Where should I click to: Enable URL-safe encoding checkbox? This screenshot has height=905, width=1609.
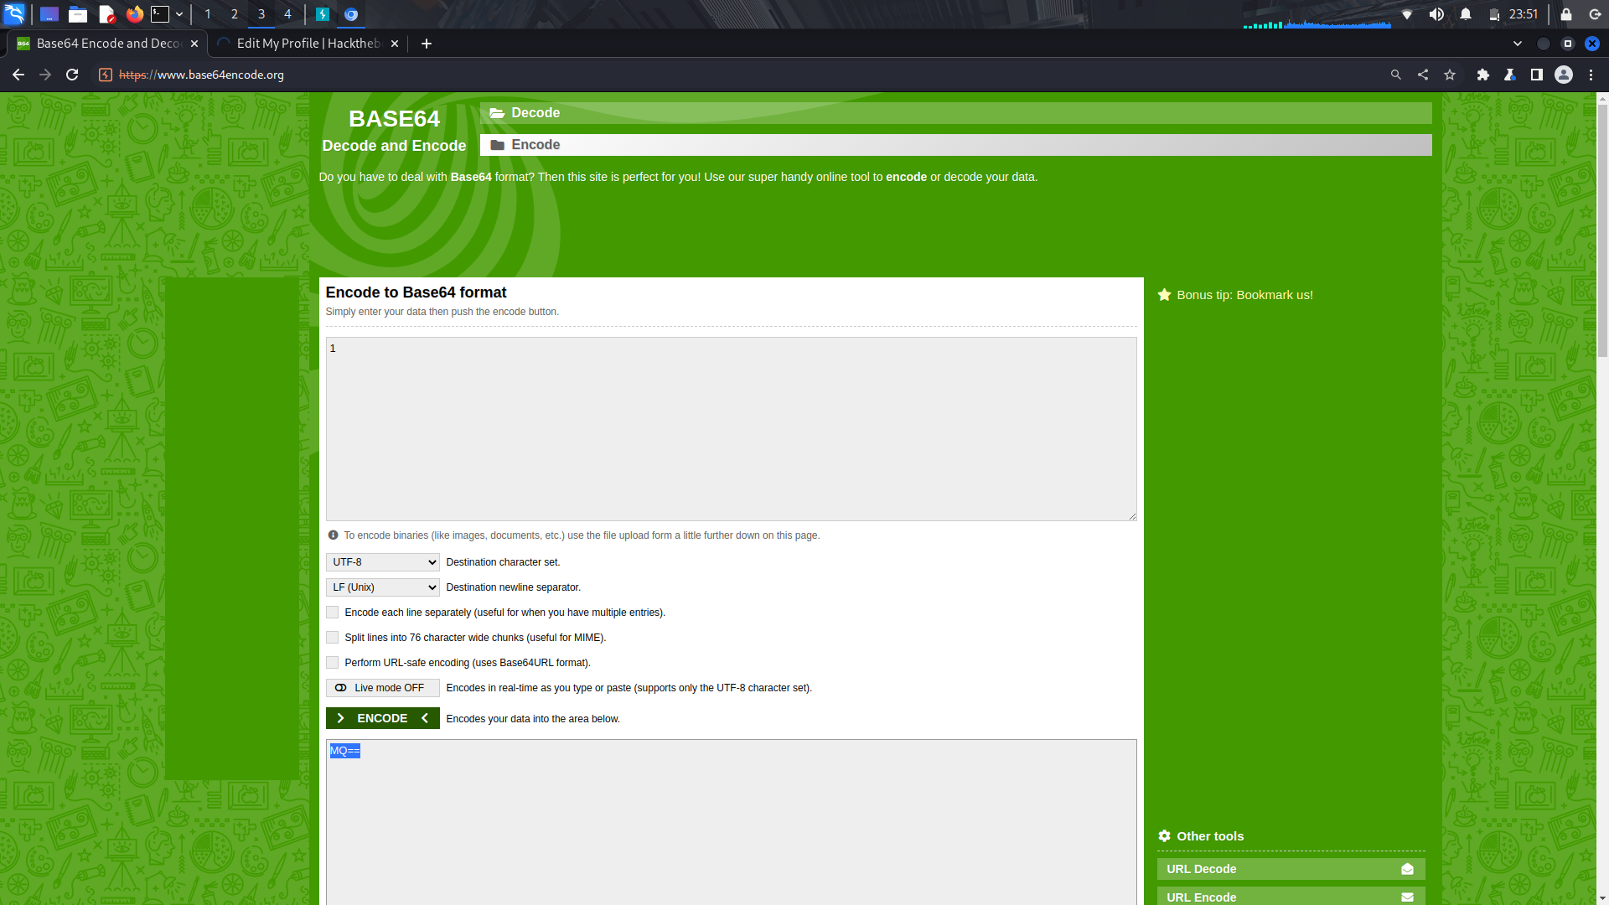(332, 662)
